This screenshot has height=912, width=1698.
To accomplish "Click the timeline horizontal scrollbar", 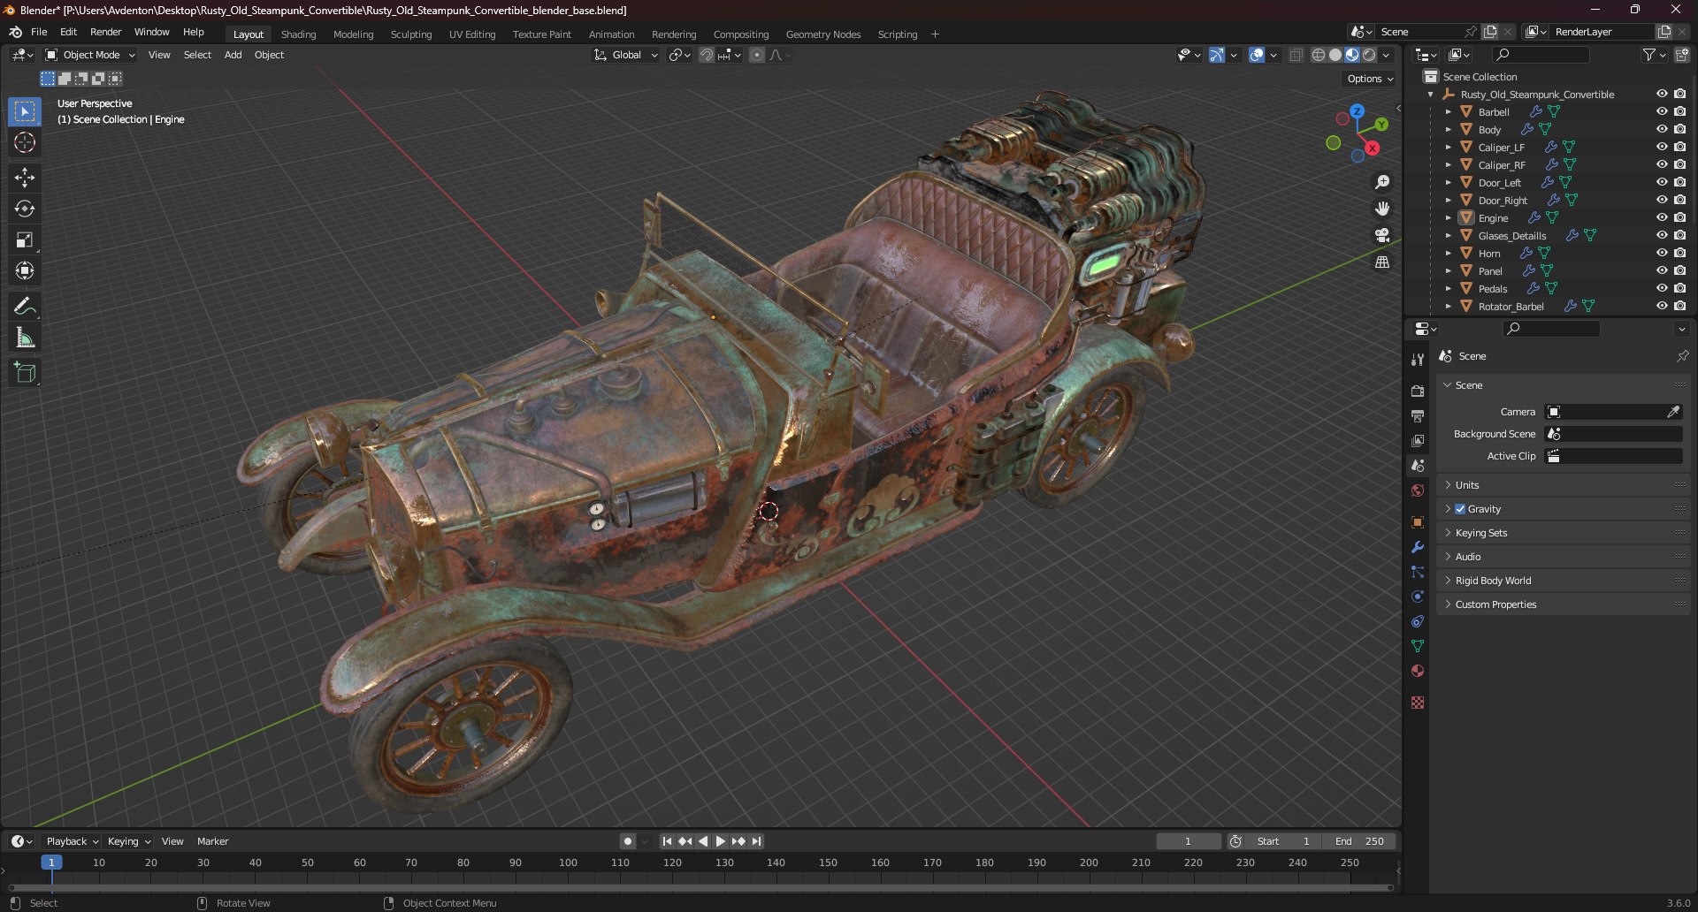I will (x=700, y=887).
